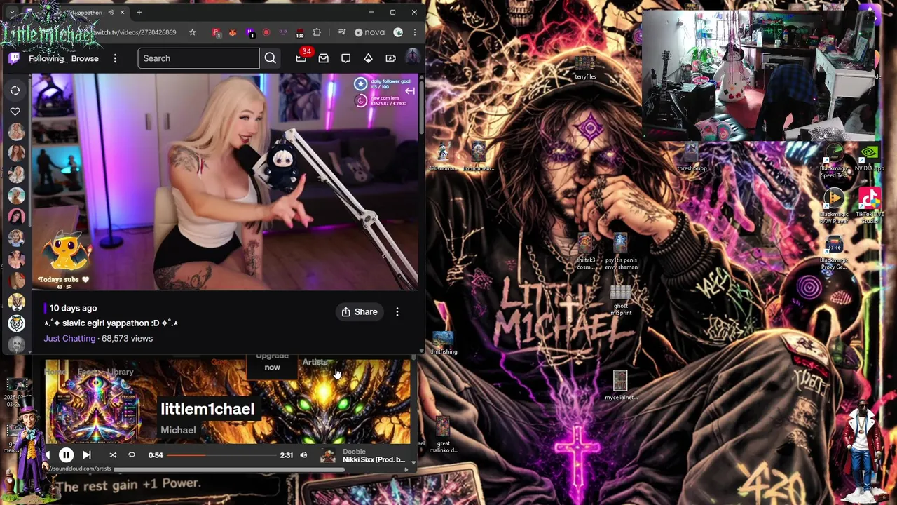Click the SoundCloud volume speaker icon

303,455
